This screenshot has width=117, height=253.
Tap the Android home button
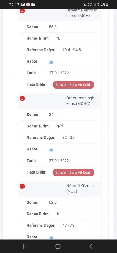click(x=58, y=246)
